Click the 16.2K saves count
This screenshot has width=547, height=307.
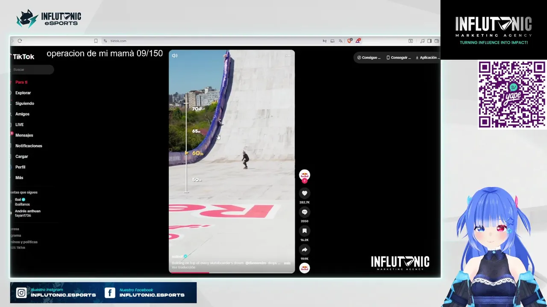304,240
